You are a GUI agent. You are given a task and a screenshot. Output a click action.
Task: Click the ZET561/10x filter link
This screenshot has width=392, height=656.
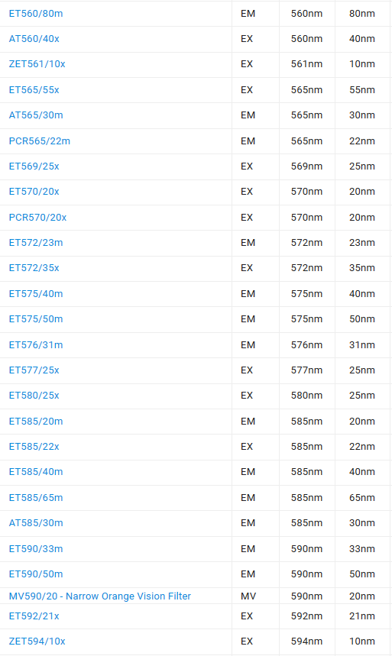tap(37, 64)
